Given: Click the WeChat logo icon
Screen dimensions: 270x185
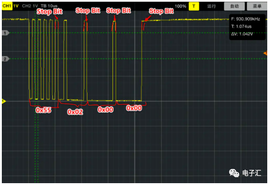Looking at the screenshot, I should click(x=234, y=173).
